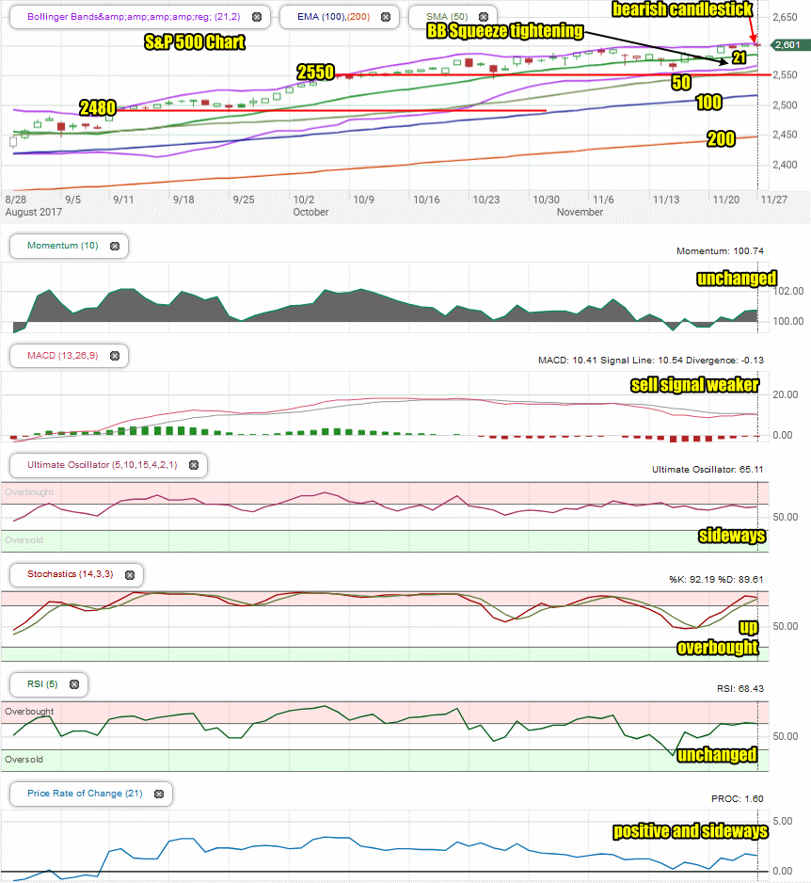The width and height of the screenshot is (811, 883).
Task: Open EMA (100),(200) settings label
Action: point(334,17)
